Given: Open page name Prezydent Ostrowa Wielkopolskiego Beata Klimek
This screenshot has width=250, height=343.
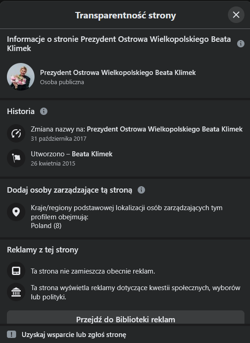Looking at the screenshot, I should tap(118, 72).
